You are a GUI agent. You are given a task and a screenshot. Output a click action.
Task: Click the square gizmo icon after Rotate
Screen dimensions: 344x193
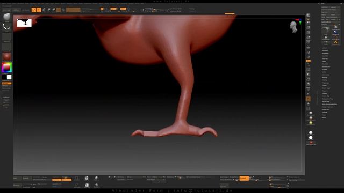tap(59, 10)
